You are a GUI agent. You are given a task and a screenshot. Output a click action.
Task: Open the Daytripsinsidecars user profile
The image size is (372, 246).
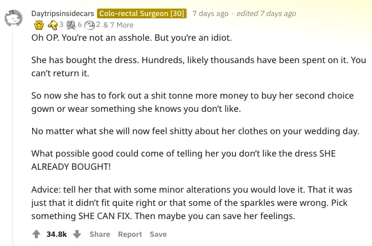coord(63,13)
